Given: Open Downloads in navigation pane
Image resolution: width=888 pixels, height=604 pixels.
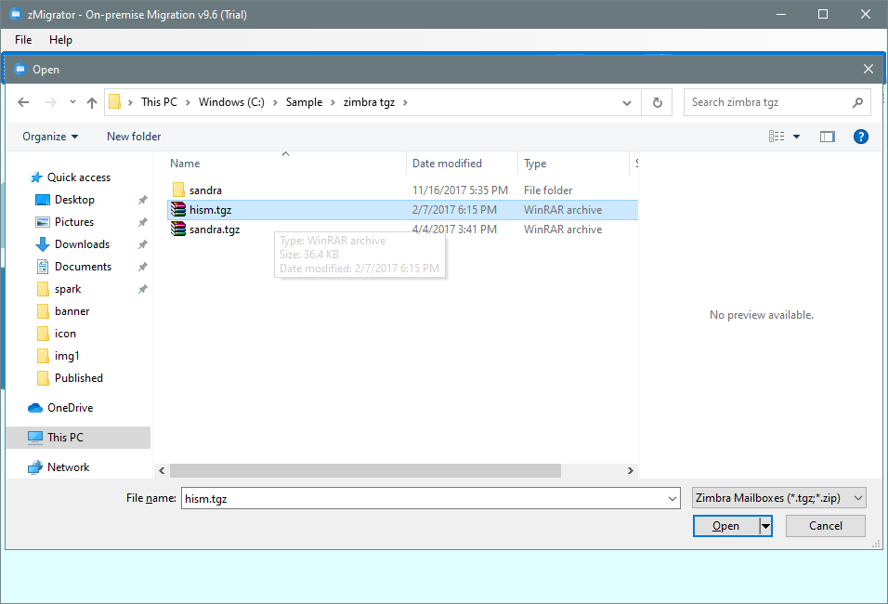Looking at the screenshot, I should coord(82,244).
